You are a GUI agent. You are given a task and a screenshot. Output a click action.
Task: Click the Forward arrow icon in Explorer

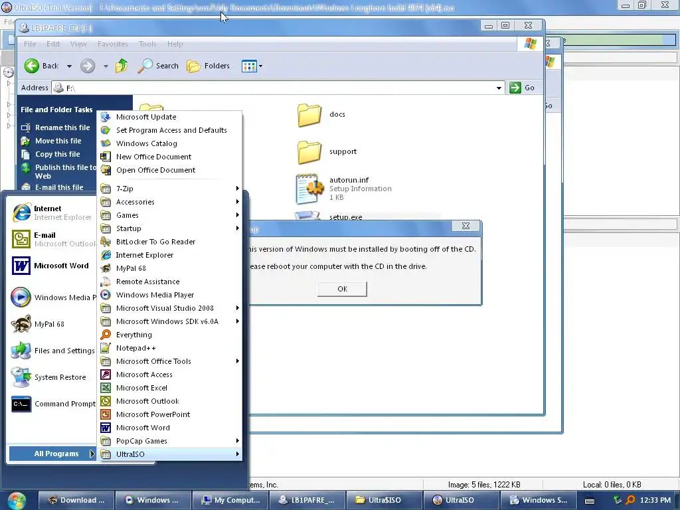pos(88,66)
